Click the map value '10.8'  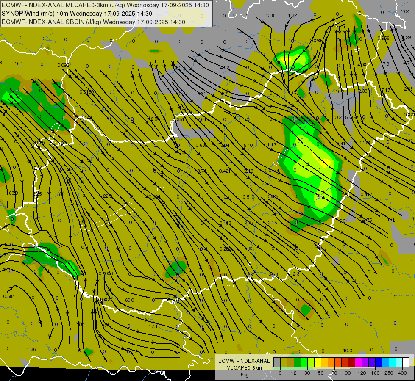(x=270, y=15)
